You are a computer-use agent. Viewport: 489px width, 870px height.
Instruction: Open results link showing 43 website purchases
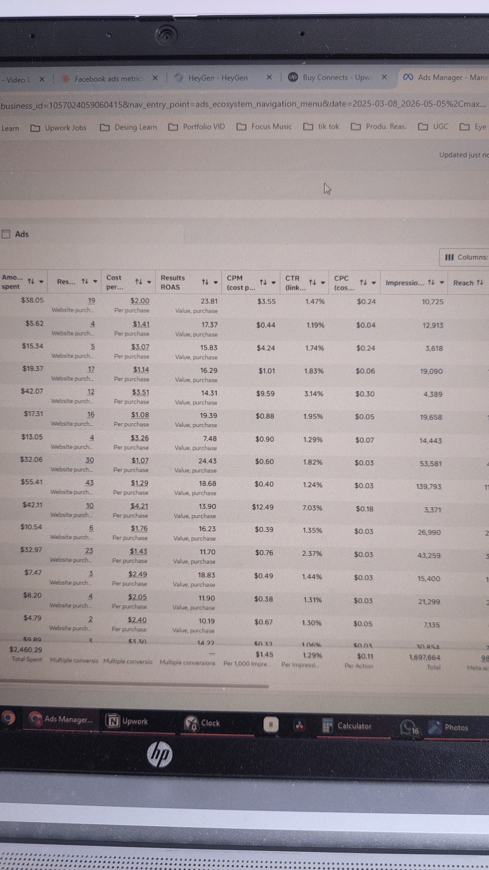89,483
